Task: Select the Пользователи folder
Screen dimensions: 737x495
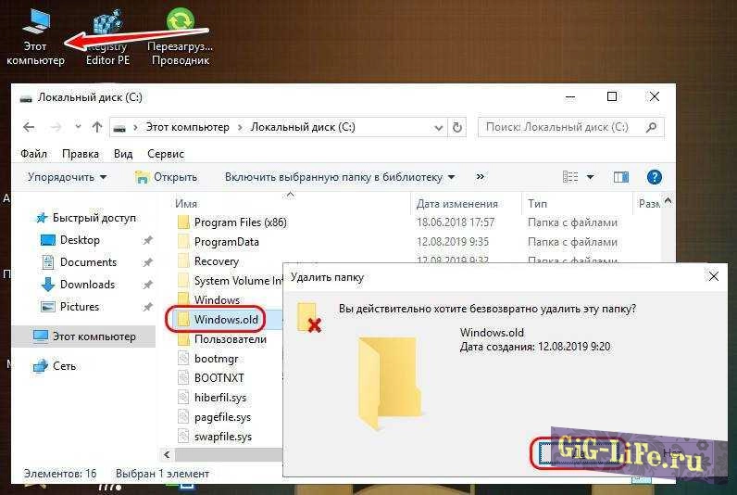Action: coord(222,339)
